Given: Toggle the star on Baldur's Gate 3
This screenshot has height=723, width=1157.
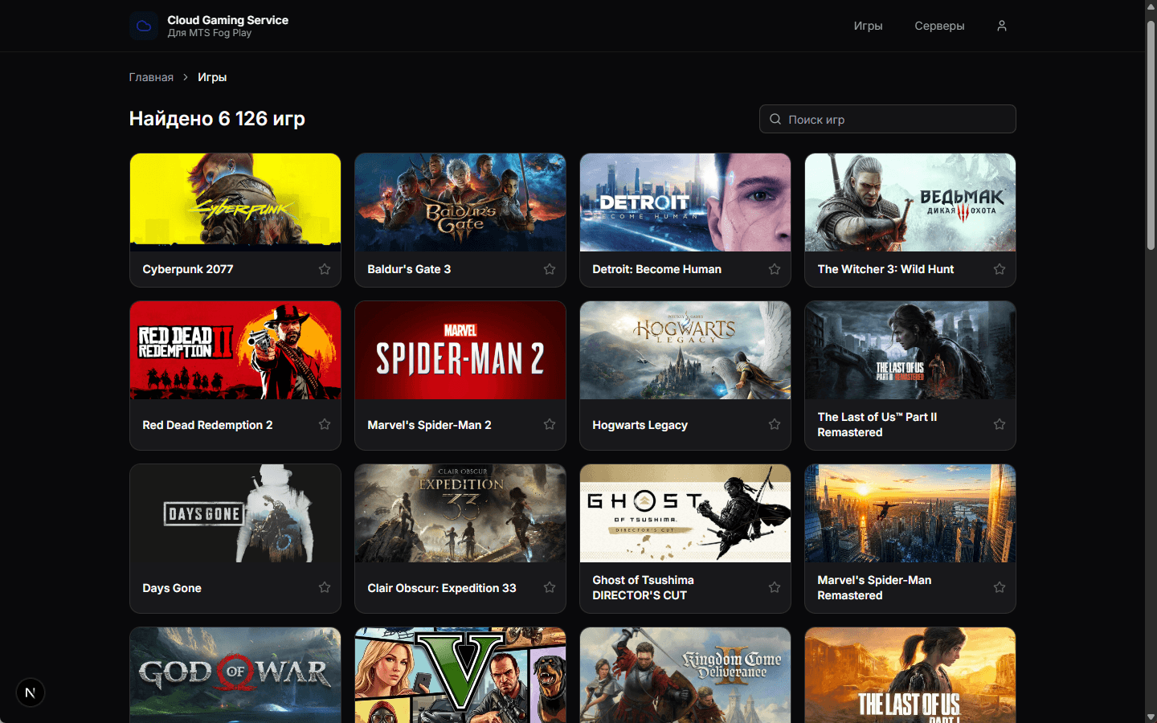Looking at the screenshot, I should tap(550, 269).
